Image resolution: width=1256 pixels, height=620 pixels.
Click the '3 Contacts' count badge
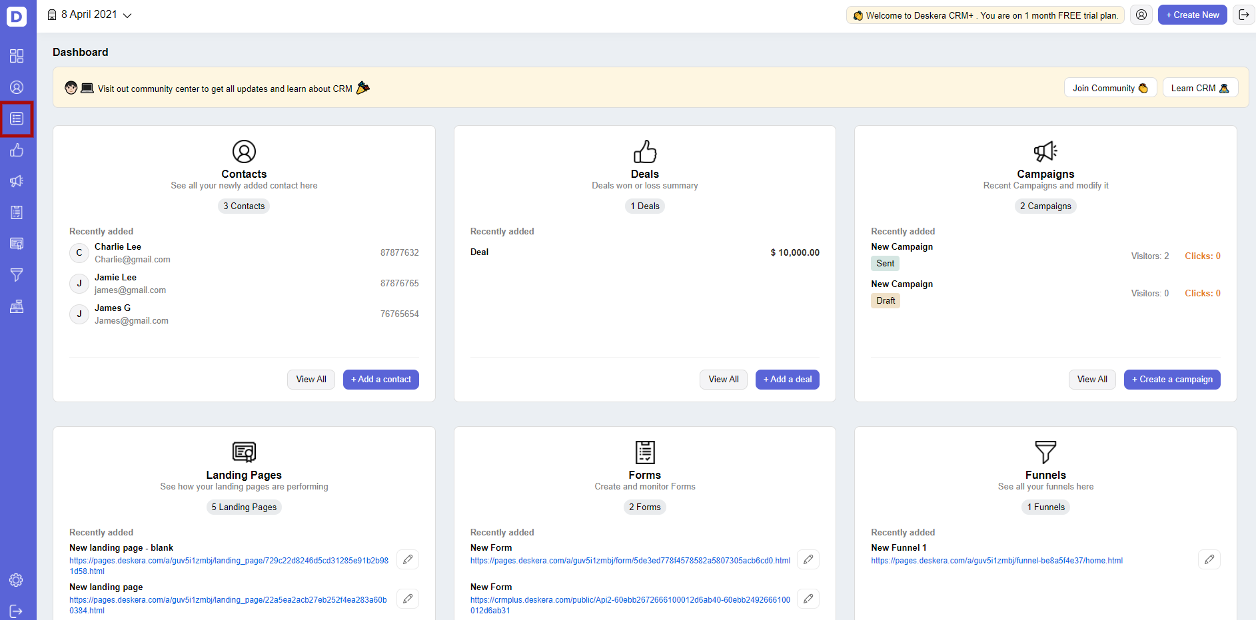(244, 206)
